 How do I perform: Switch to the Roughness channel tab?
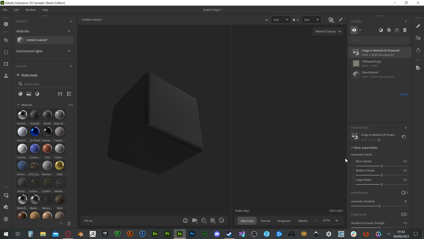[x=284, y=221]
